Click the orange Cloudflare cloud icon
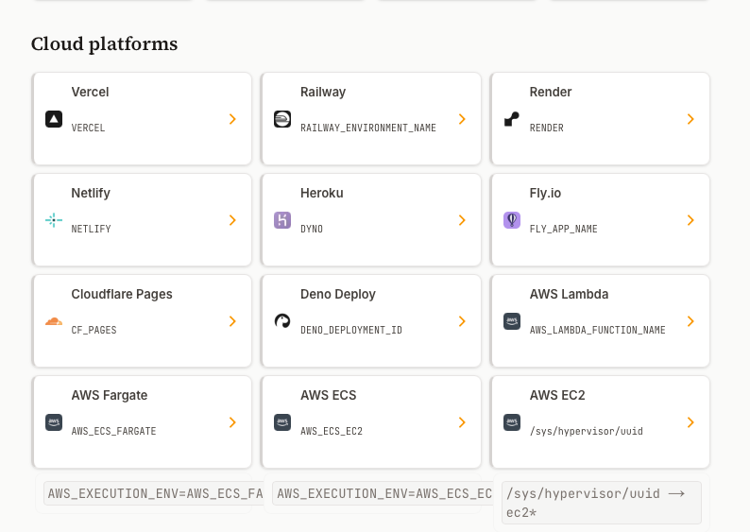 point(54,321)
